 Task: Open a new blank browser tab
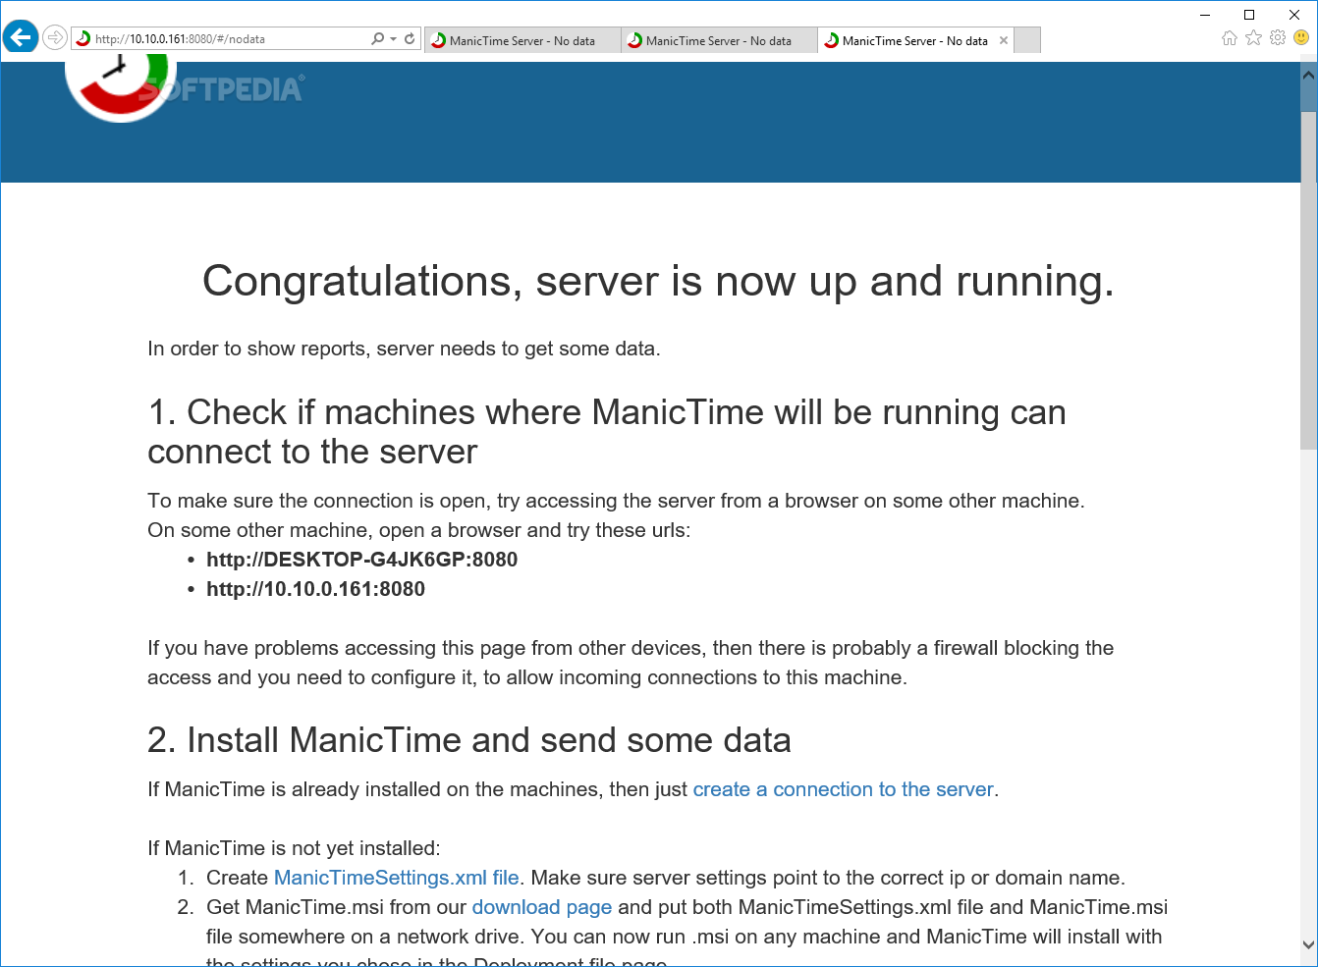pos(1027,40)
